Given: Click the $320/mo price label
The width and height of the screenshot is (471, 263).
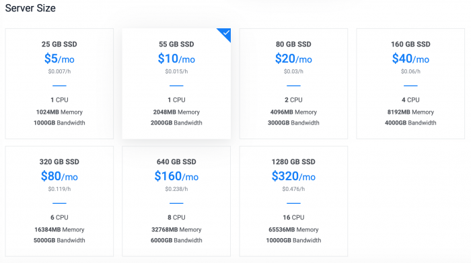Looking at the screenshot, I should [x=293, y=176].
